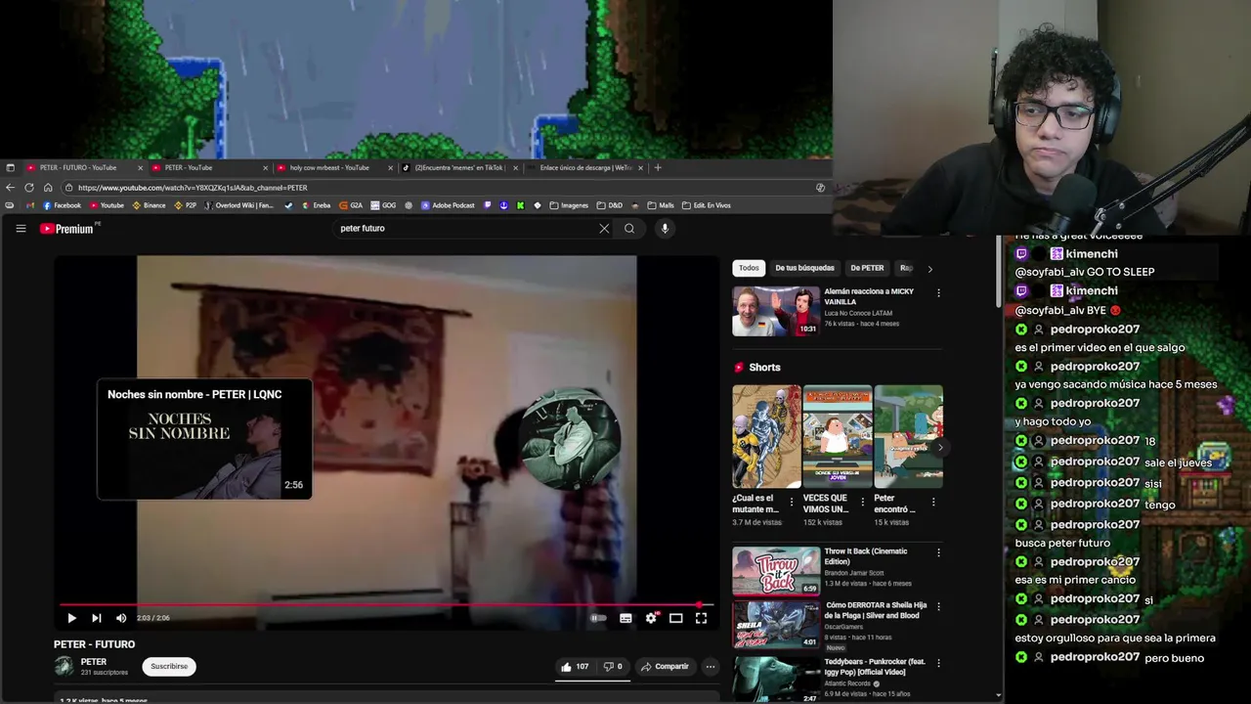Dislike the PETER - FUTURO video
This screenshot has width=1251, height=704.
pyautogui.click(x=613, y=667)
